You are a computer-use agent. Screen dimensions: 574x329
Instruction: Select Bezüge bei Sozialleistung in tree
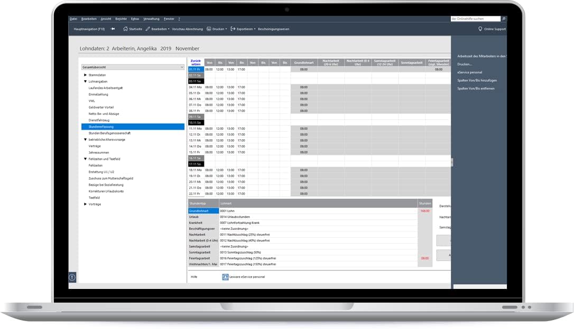point(106,185)
